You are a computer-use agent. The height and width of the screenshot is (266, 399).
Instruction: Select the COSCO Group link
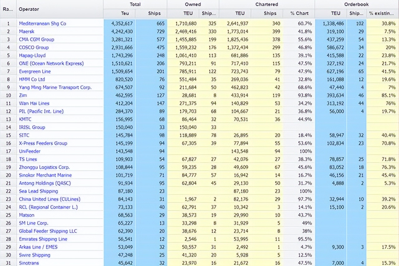click(x=34, y=47)
